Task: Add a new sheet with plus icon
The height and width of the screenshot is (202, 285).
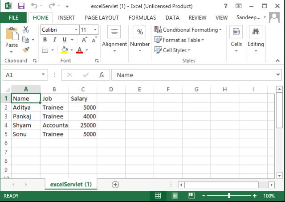Action: (x=115, y=185)
